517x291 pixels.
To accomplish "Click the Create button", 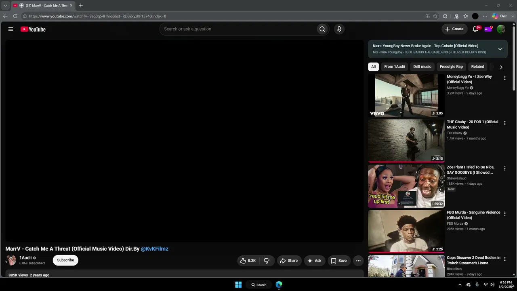I will click(x=454, y=29).
